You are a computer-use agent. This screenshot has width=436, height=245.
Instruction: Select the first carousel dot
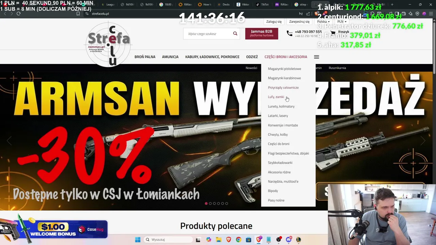point(206,203)
